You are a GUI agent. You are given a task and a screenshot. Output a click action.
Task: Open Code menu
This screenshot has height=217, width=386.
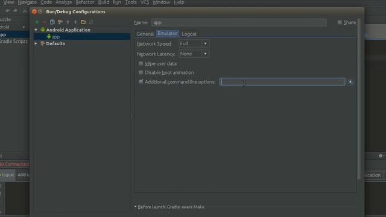coord(46,2)
